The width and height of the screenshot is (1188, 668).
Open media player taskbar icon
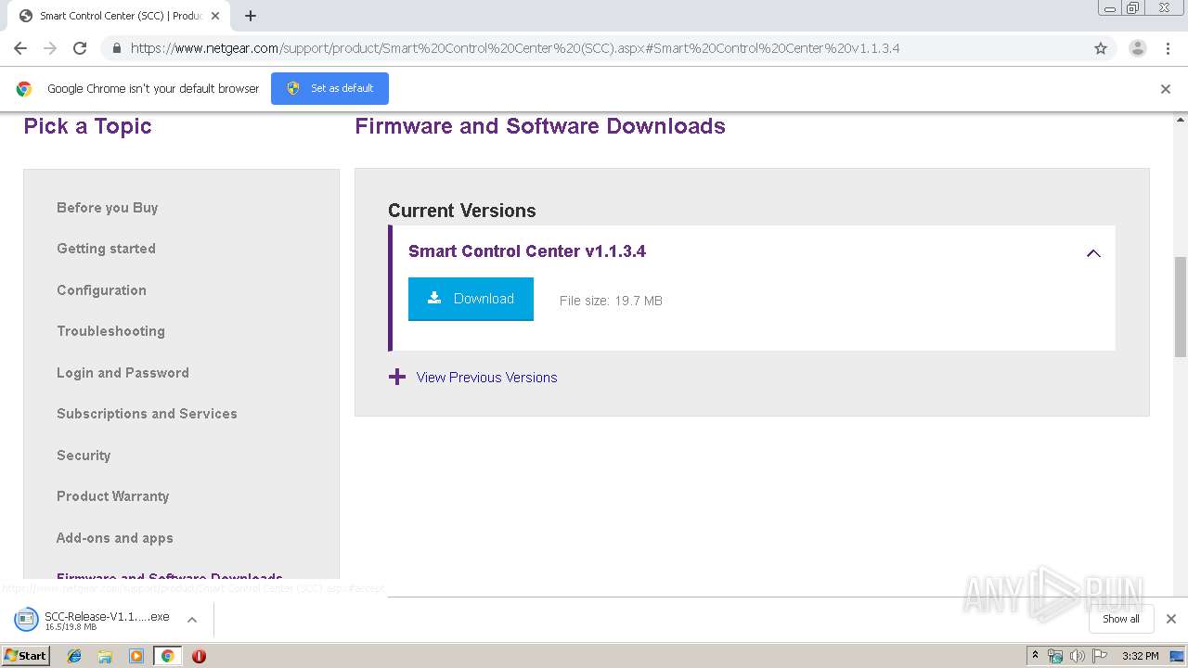(x=136, y=656)
